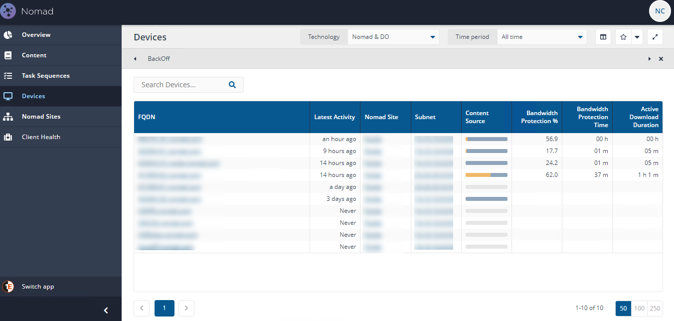Click the Client Health medkit icon
Image resolution: width=674 pixels, height=321 pixels.
[x=8, y=137]
